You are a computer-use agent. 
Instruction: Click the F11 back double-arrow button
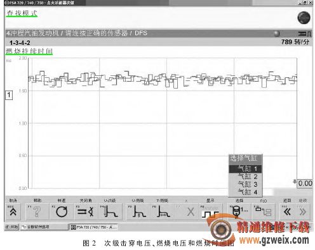click(287, 211)
